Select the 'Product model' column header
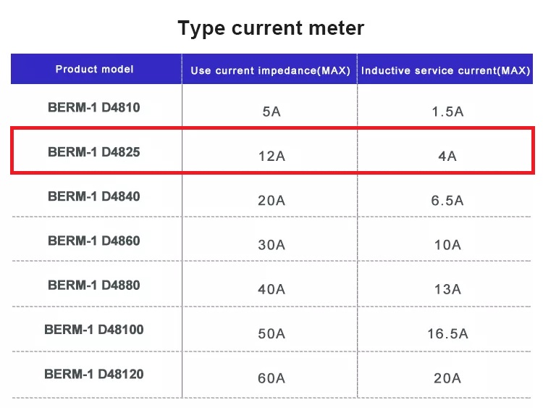Image resolution: width=543 pixels, height=408 pixels. click(95, 70)
